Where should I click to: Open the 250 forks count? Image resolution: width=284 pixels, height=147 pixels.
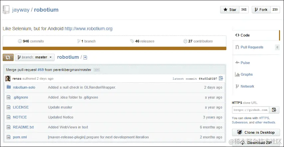275,10
